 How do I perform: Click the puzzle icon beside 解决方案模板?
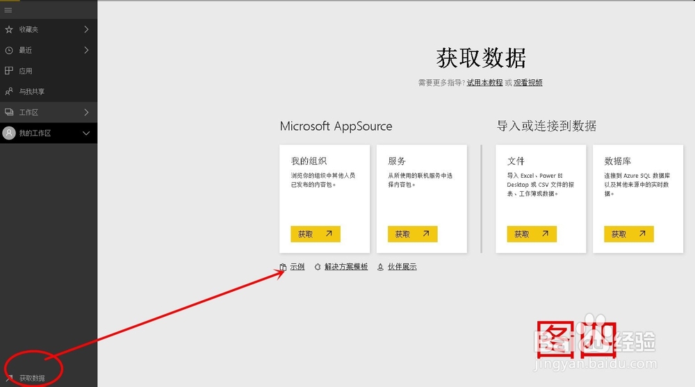tap(318, 267)
